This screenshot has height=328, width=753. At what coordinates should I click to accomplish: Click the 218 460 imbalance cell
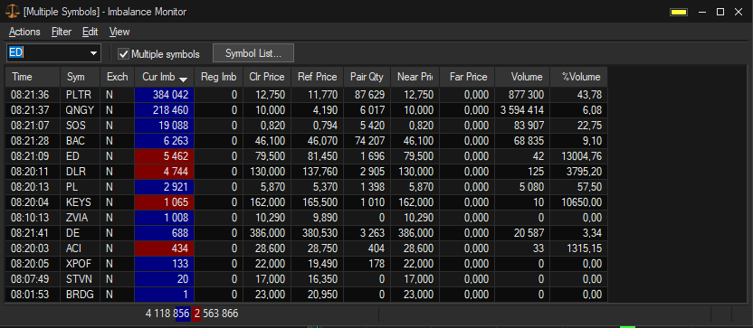pos(164,110)
